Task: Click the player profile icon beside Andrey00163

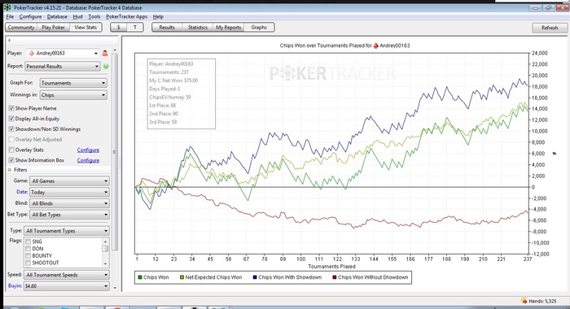Action: [105, 54]
